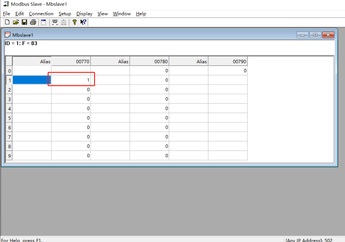Select the cell with value 1 in column 00770
Viewport: 345px width, 242px height.
71,80
